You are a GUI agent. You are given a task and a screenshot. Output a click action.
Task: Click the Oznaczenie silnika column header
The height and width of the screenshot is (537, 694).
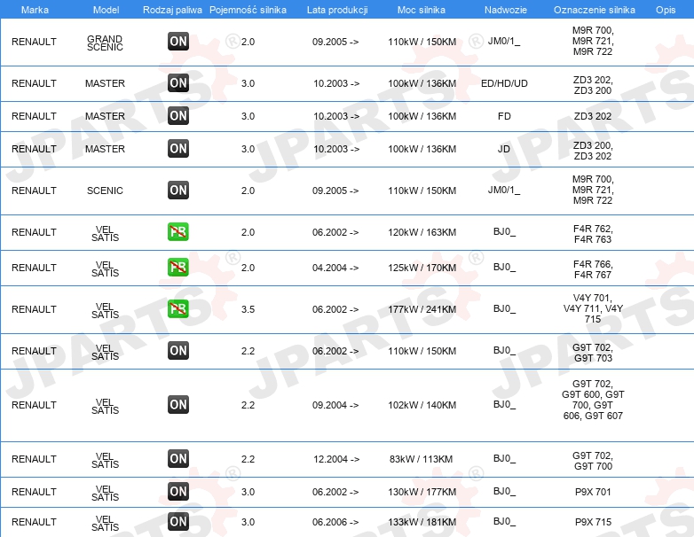coord(595,10)
